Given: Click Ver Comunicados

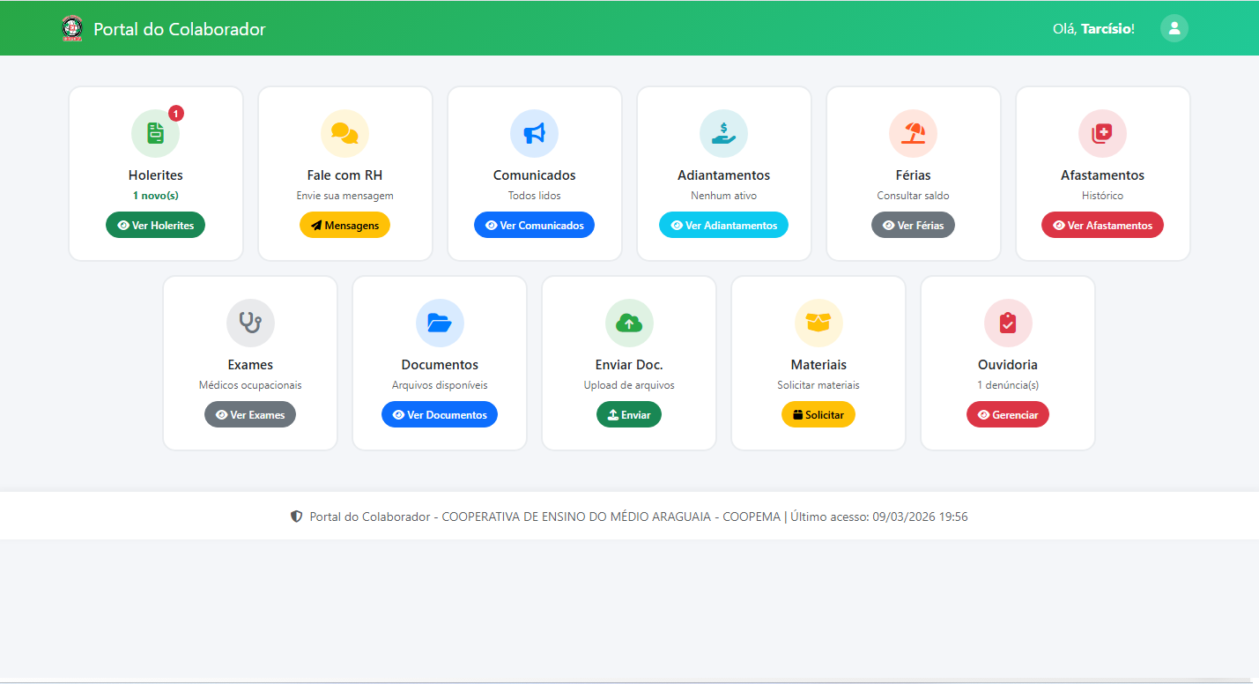Looking at the screenshot, I should point(534,225).
